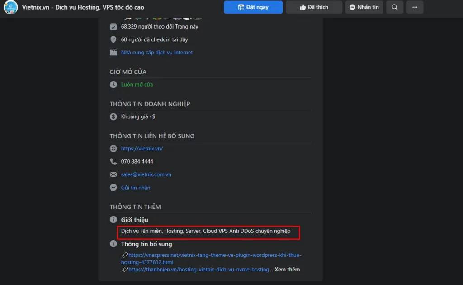Click the dollar price range icon
This screenshot has width=463, height=285.
tap(113, 117)
